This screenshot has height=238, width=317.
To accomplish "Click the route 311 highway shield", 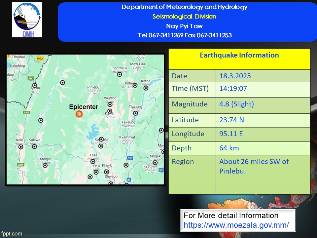I will pyautogui.click(x=130, y=158).
